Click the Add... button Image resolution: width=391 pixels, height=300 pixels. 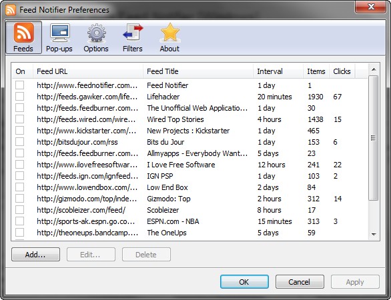[x=35, y=255]
